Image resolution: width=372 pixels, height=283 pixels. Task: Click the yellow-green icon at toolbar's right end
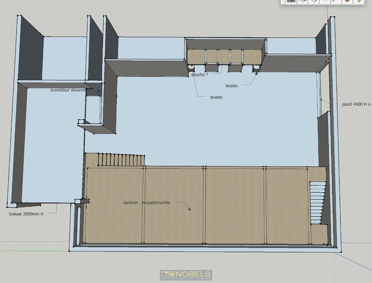point(359,2)
